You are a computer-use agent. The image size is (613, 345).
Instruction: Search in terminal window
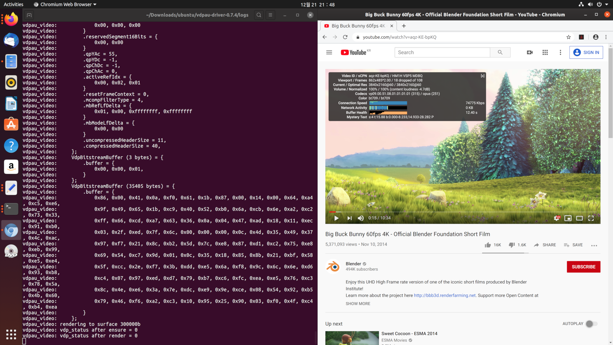(x=259, y=15)
